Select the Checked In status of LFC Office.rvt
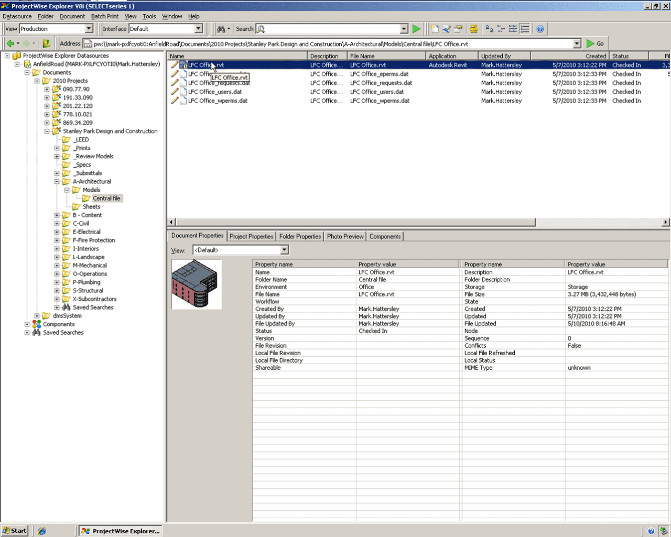 coord(626,65)
